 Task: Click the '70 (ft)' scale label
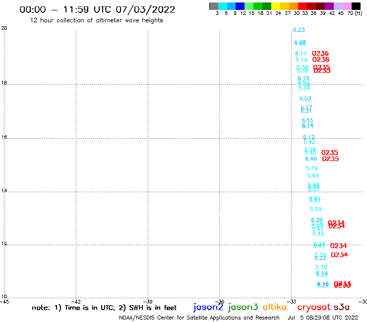355,13
